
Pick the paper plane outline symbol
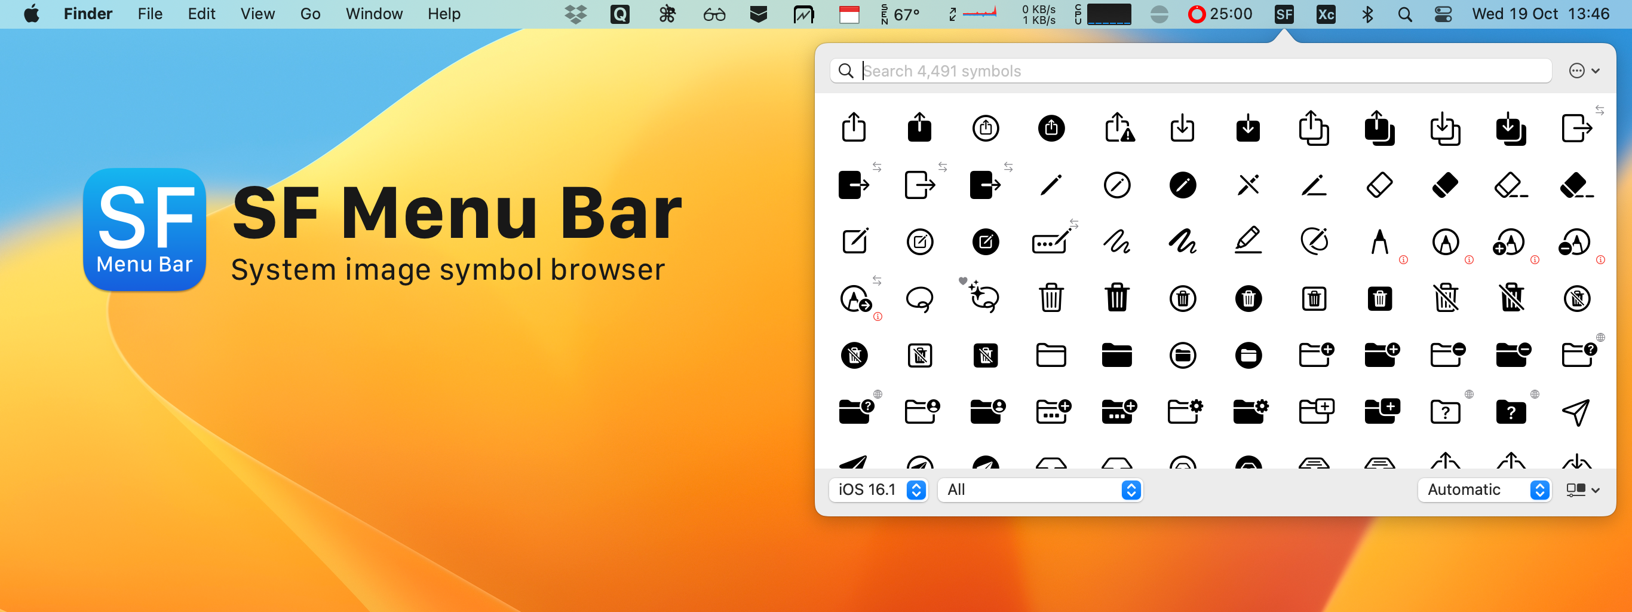click(1576, 412)
